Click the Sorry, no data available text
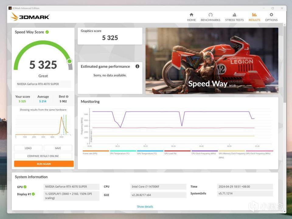292x219 pixels. click(x=110, y=75)
